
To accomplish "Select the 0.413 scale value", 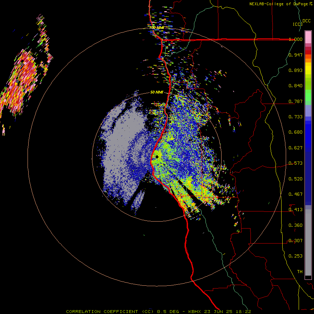I will click(x=296, y=210).
